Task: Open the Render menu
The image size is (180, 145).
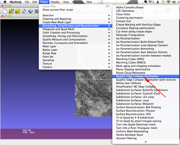Action: pos(55,2)
